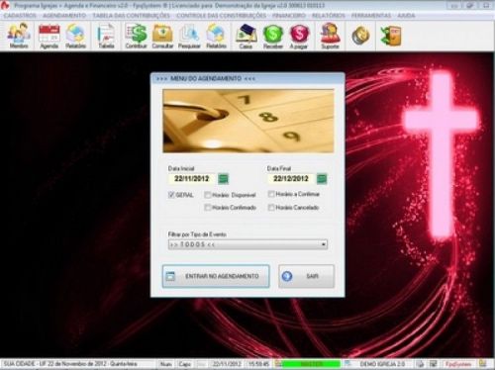
Task: Check the Horário a Confirmar checkbox
Action: (x=271, y=194)
